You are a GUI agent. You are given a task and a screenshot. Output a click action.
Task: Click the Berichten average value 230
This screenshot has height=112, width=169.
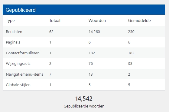point(131,32)
